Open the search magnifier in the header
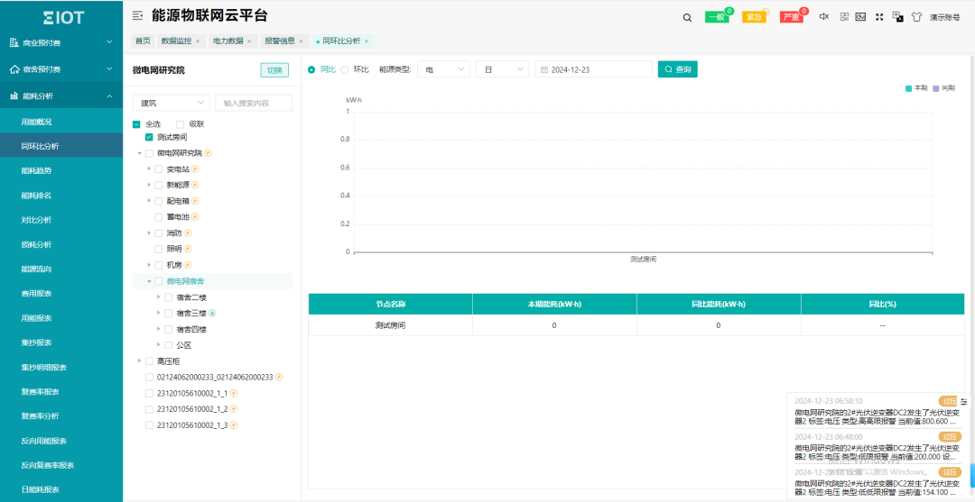Viewport: 975px width, 502px height. coord(687,17)
